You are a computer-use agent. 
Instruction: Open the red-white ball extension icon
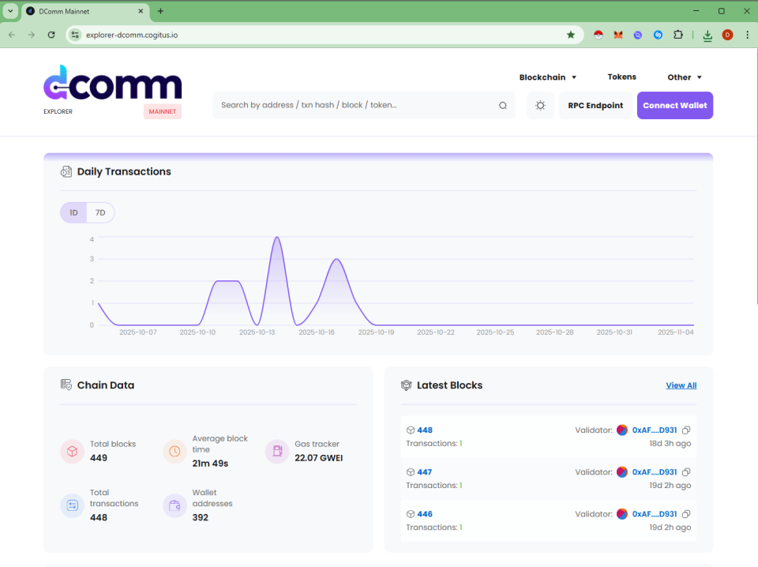[x=599, y=35]
